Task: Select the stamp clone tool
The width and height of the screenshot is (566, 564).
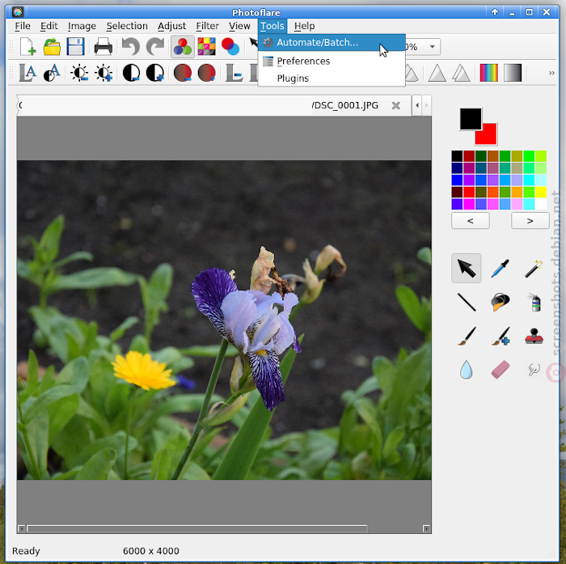Action: click(x=534, y=336)
